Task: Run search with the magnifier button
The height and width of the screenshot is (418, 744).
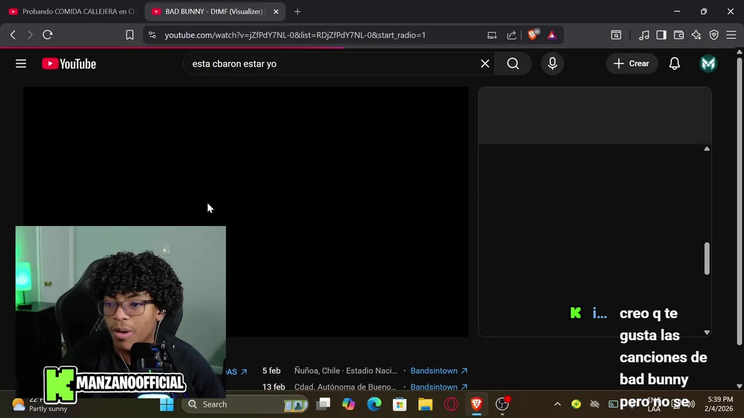Action: (513, 64)
